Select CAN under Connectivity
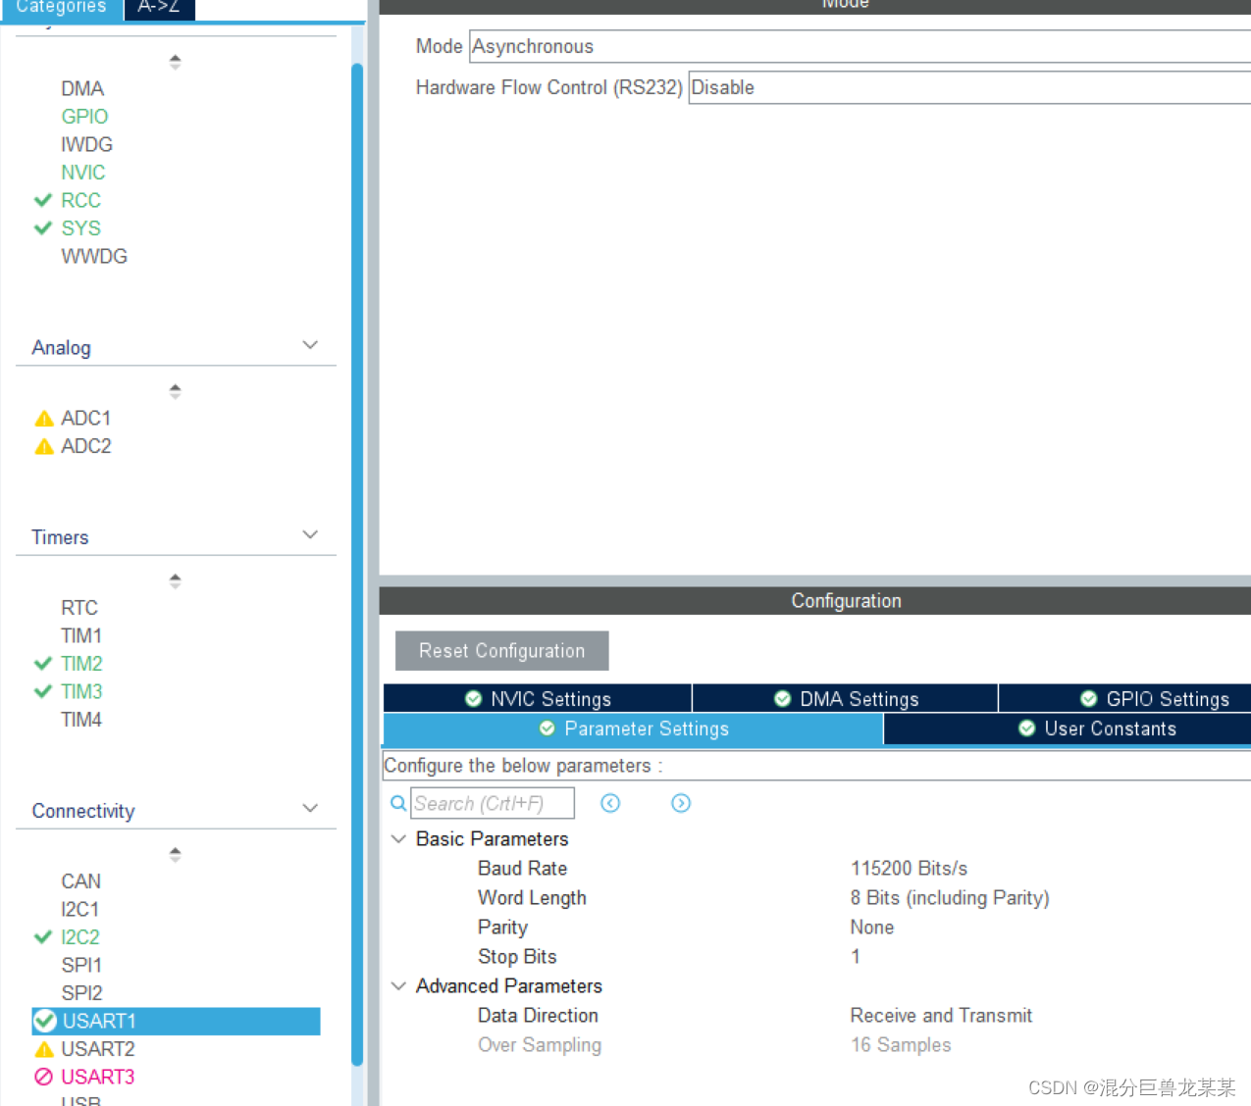Viewport: 1251px width, 1106px height. tap(81, 881)
